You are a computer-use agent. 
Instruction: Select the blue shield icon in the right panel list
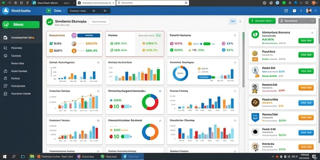tap(255, 117)
